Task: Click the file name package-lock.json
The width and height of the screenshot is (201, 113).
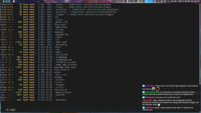Action: (x=65, y=67)
